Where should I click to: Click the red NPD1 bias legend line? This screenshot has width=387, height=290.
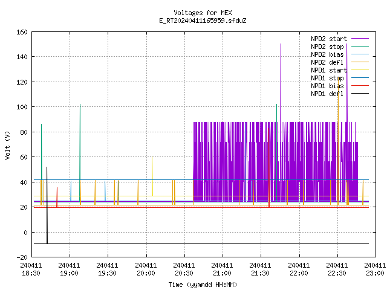tap(360, 86)
